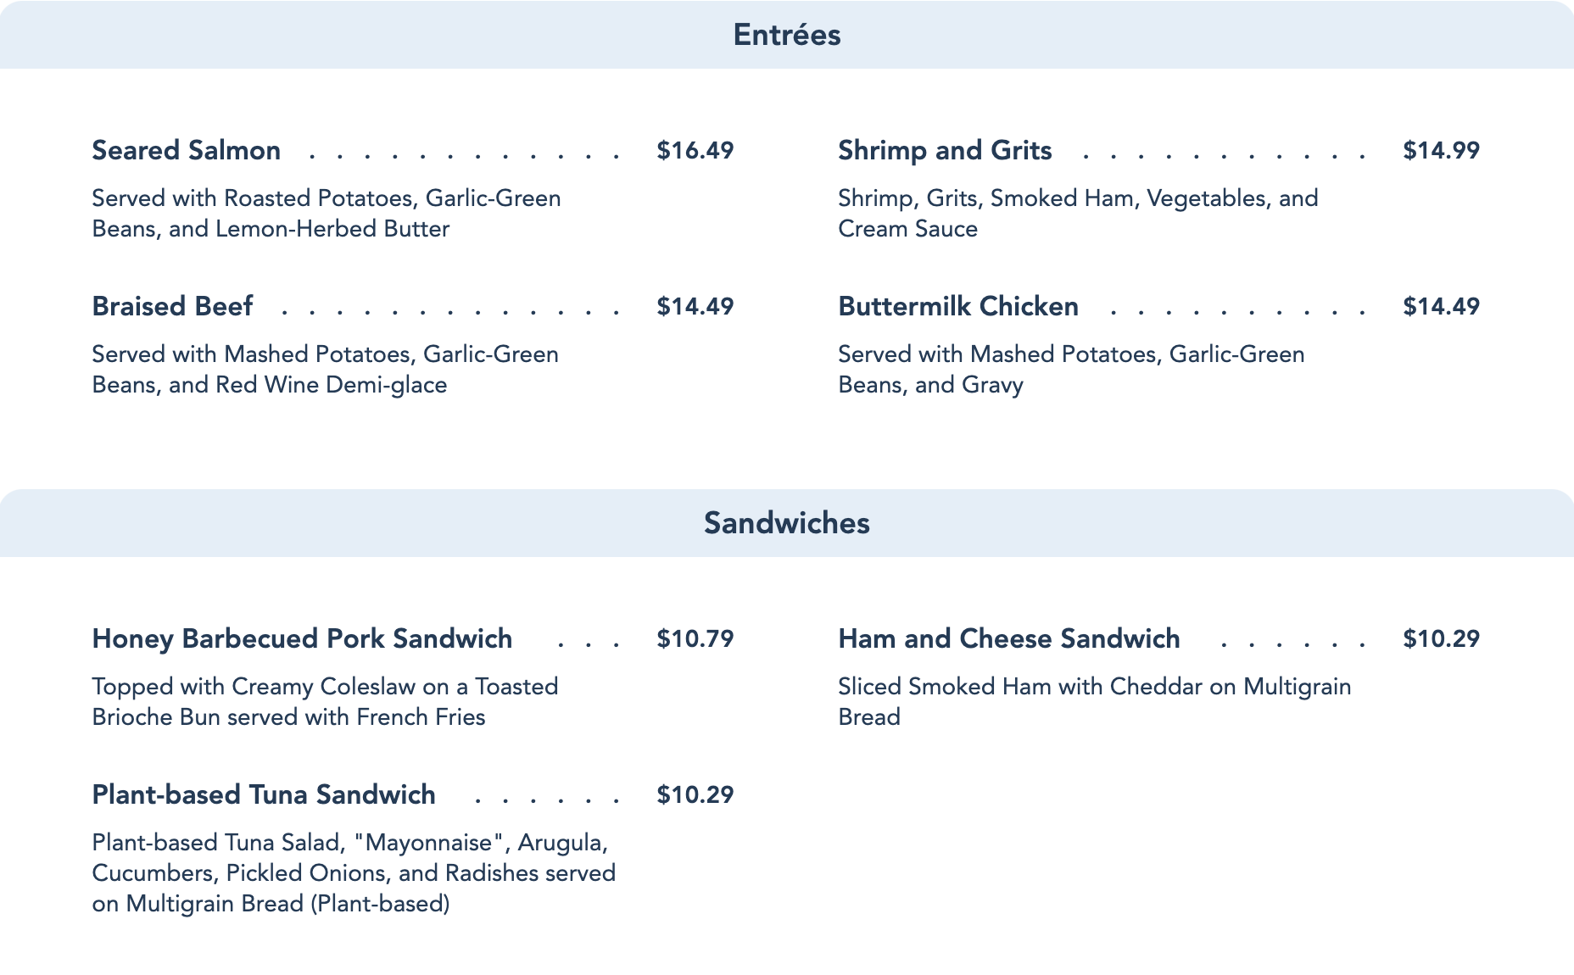Viewport: 1574px width, 975px height.
Task: Click the Ham and Cheese $10.29 price
Action: [1441, 638]
